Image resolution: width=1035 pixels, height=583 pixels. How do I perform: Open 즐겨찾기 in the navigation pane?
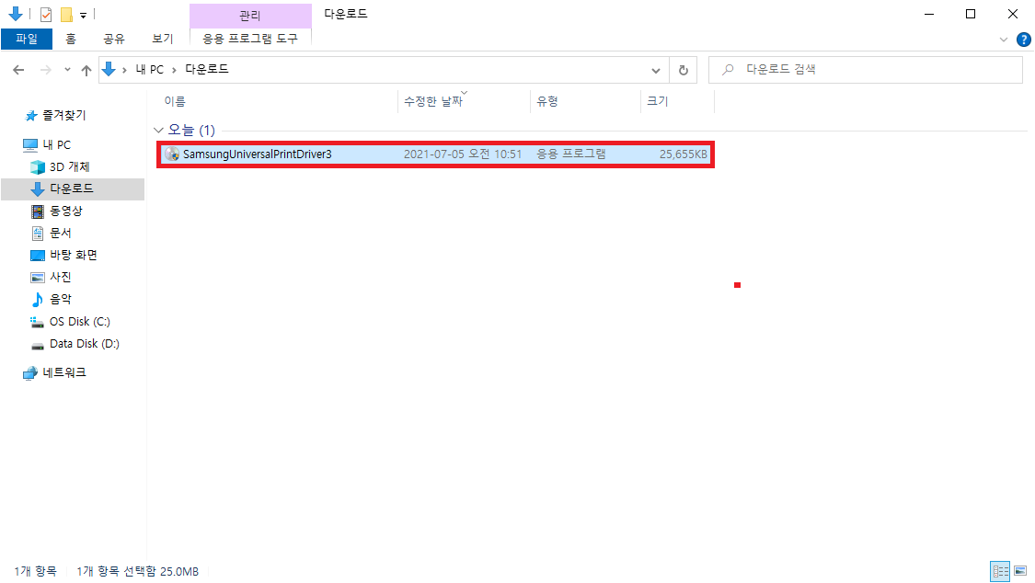tap(64, 116)
